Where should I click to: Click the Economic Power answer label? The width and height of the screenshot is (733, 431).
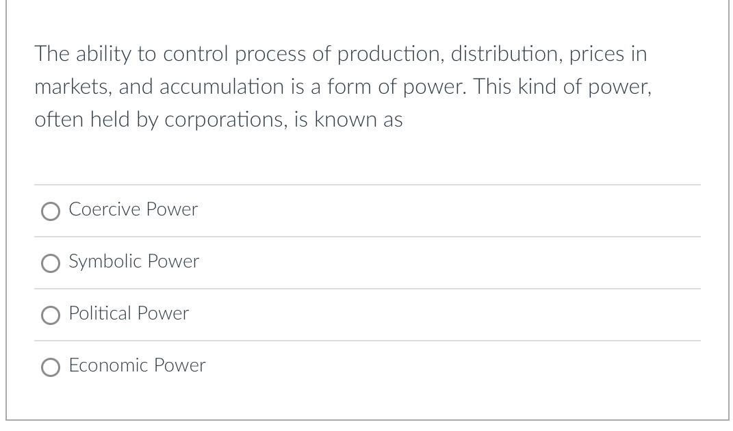pos(136,365)
